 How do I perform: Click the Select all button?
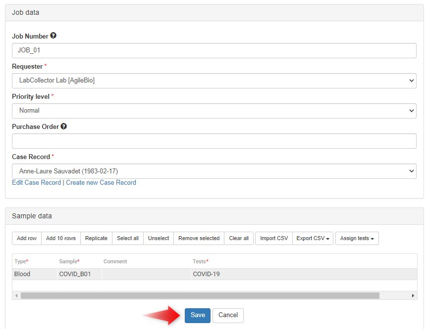(128, 238)
